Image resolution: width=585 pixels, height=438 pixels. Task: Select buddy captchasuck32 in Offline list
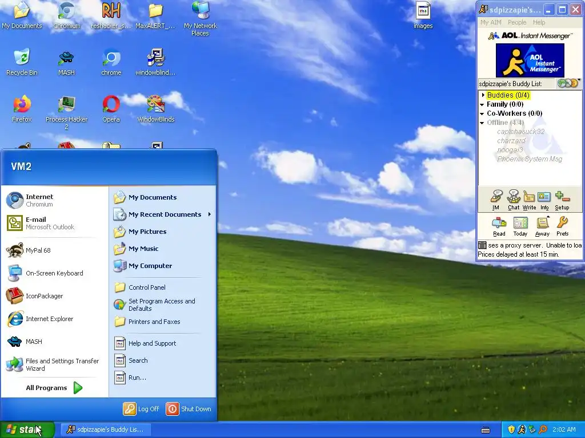coord(520,132)
